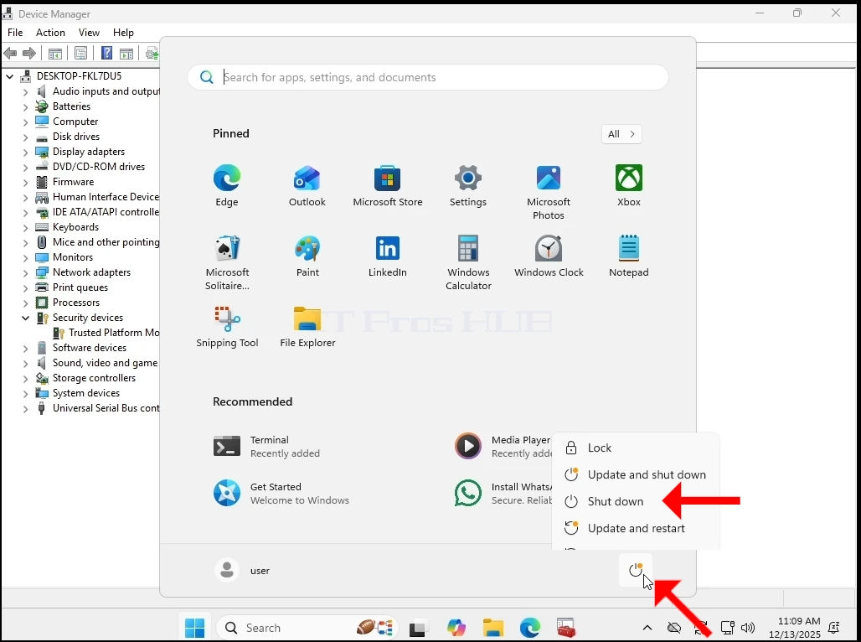
Task: Open Media Player recommended item
Action: click(x=502, y=447)
